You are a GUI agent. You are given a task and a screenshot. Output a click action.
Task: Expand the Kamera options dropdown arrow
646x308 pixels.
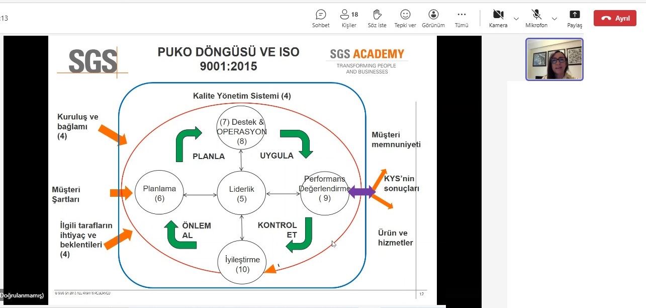pos(516,19)
